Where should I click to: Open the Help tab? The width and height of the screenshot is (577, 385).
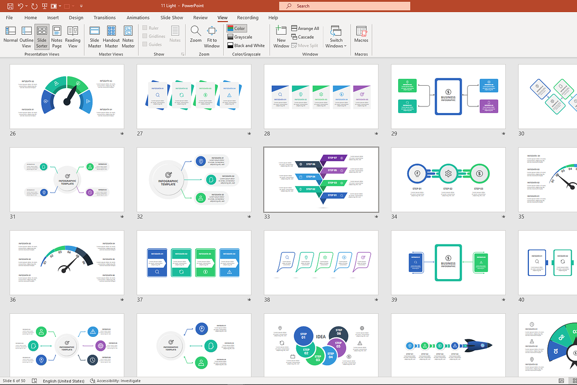(273, 18)
